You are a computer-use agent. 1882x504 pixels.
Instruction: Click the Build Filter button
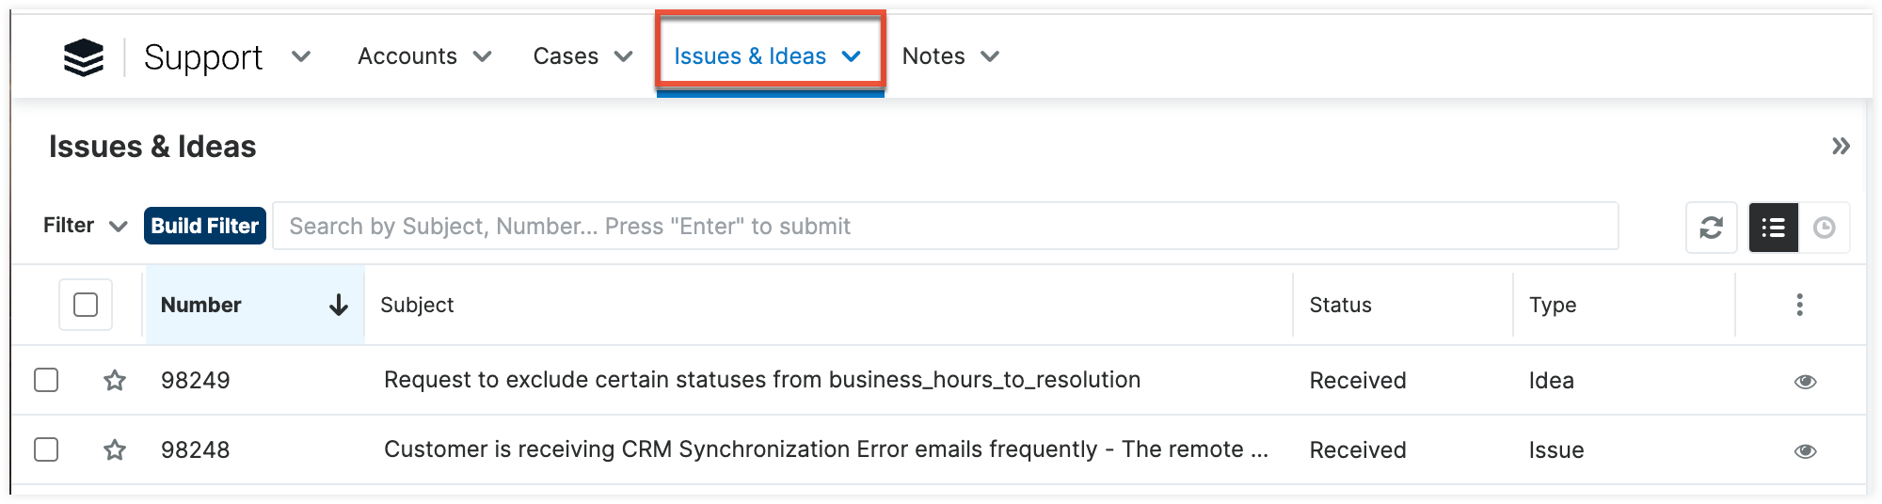tap(205, 226)
